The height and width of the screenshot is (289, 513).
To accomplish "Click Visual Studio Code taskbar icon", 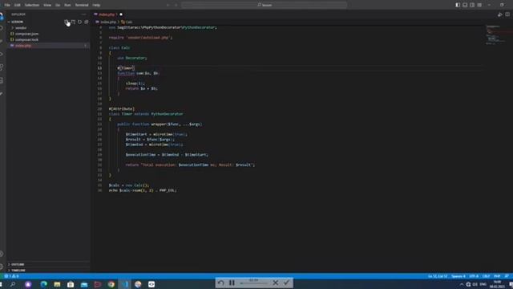I will (x=125, y=284).
